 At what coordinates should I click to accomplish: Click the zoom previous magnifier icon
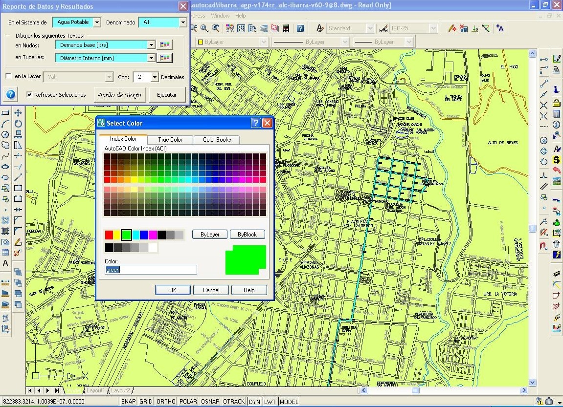click(215, 28)
